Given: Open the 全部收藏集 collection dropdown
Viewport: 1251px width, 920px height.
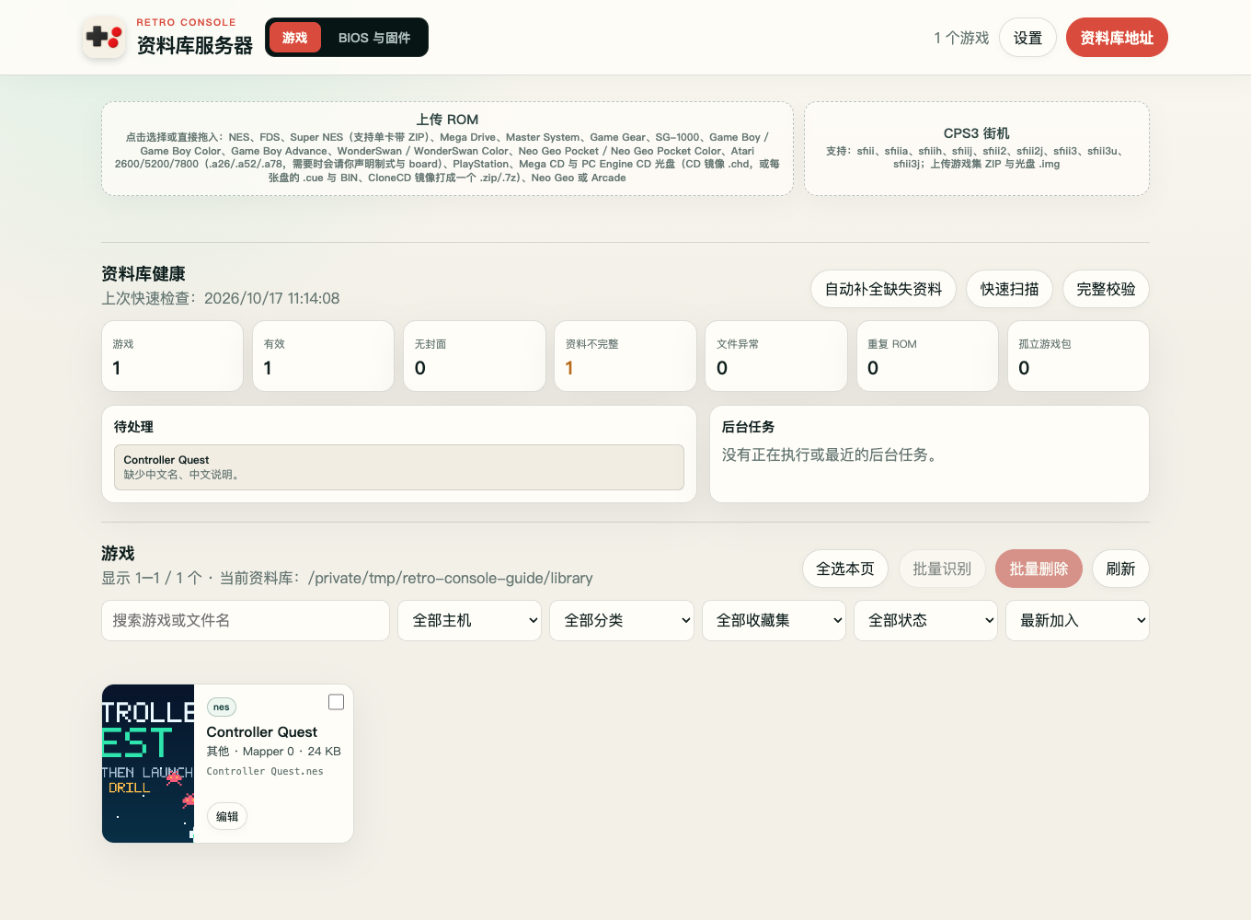Looking at the screenshot, I should coord(774,620).
